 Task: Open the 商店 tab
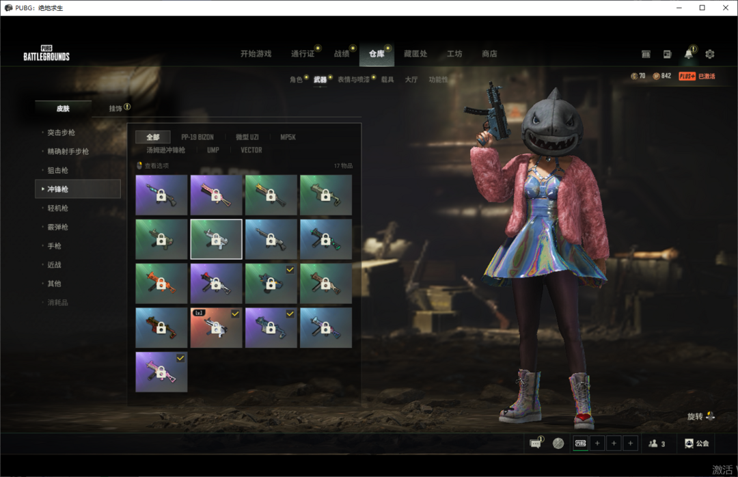489,54
